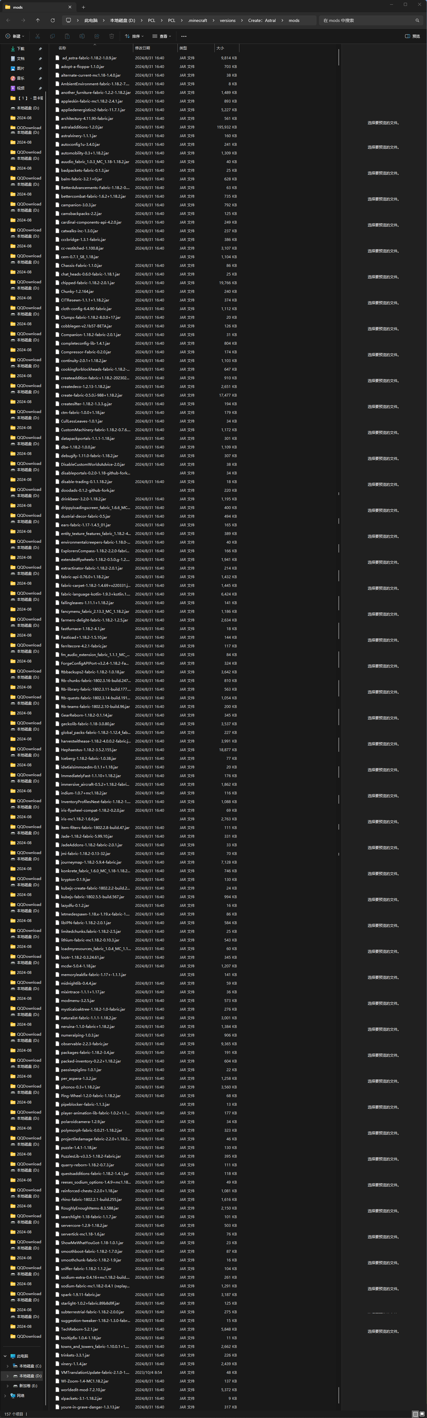Viewport: 427px width, 1418px height.
Task: Expand 本地磁盘 (C:) in the tree
Action: (8, 1366)
